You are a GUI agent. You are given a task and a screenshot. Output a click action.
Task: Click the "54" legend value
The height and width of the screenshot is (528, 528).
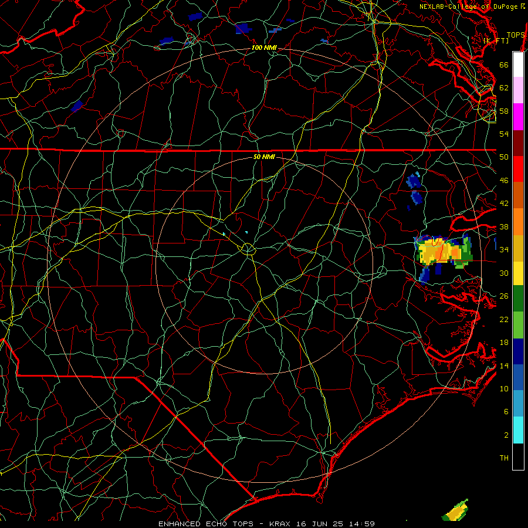tap(504, 134)
